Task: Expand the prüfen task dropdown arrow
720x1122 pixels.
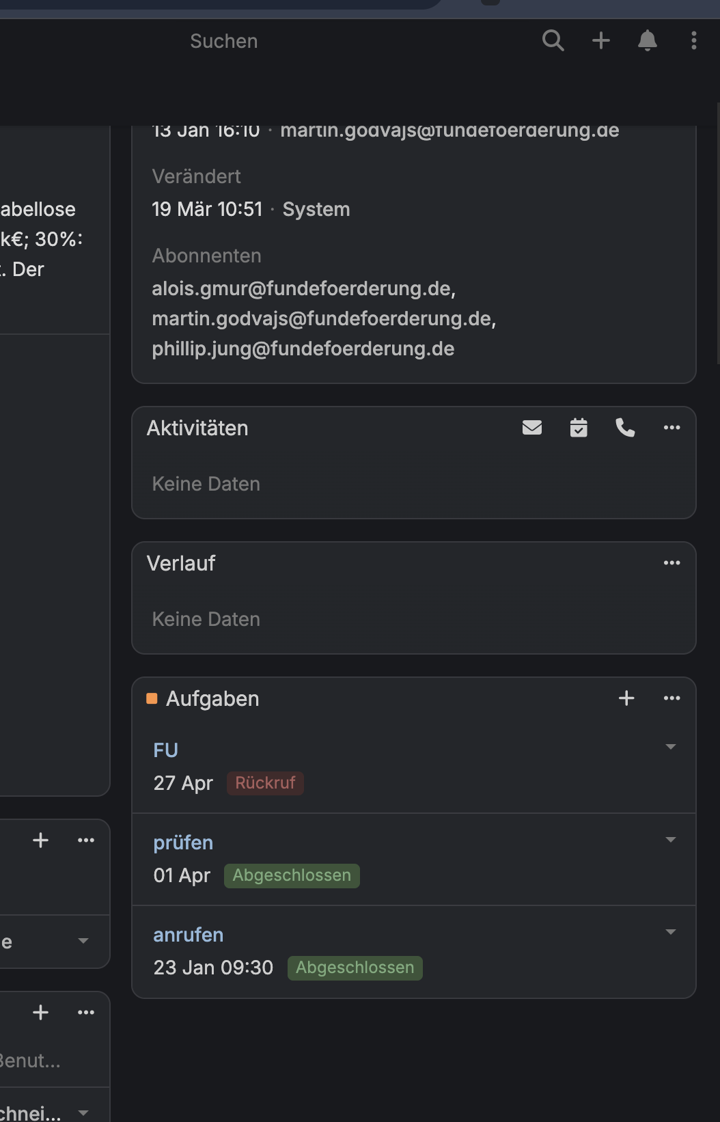Action: tap(671, 840)
